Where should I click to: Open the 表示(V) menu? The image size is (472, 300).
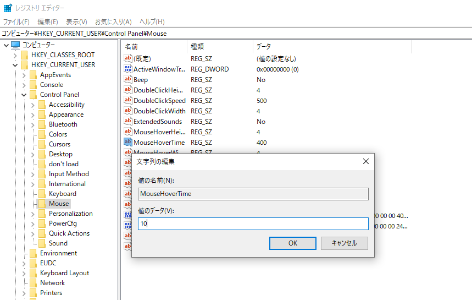click(76, 21)
